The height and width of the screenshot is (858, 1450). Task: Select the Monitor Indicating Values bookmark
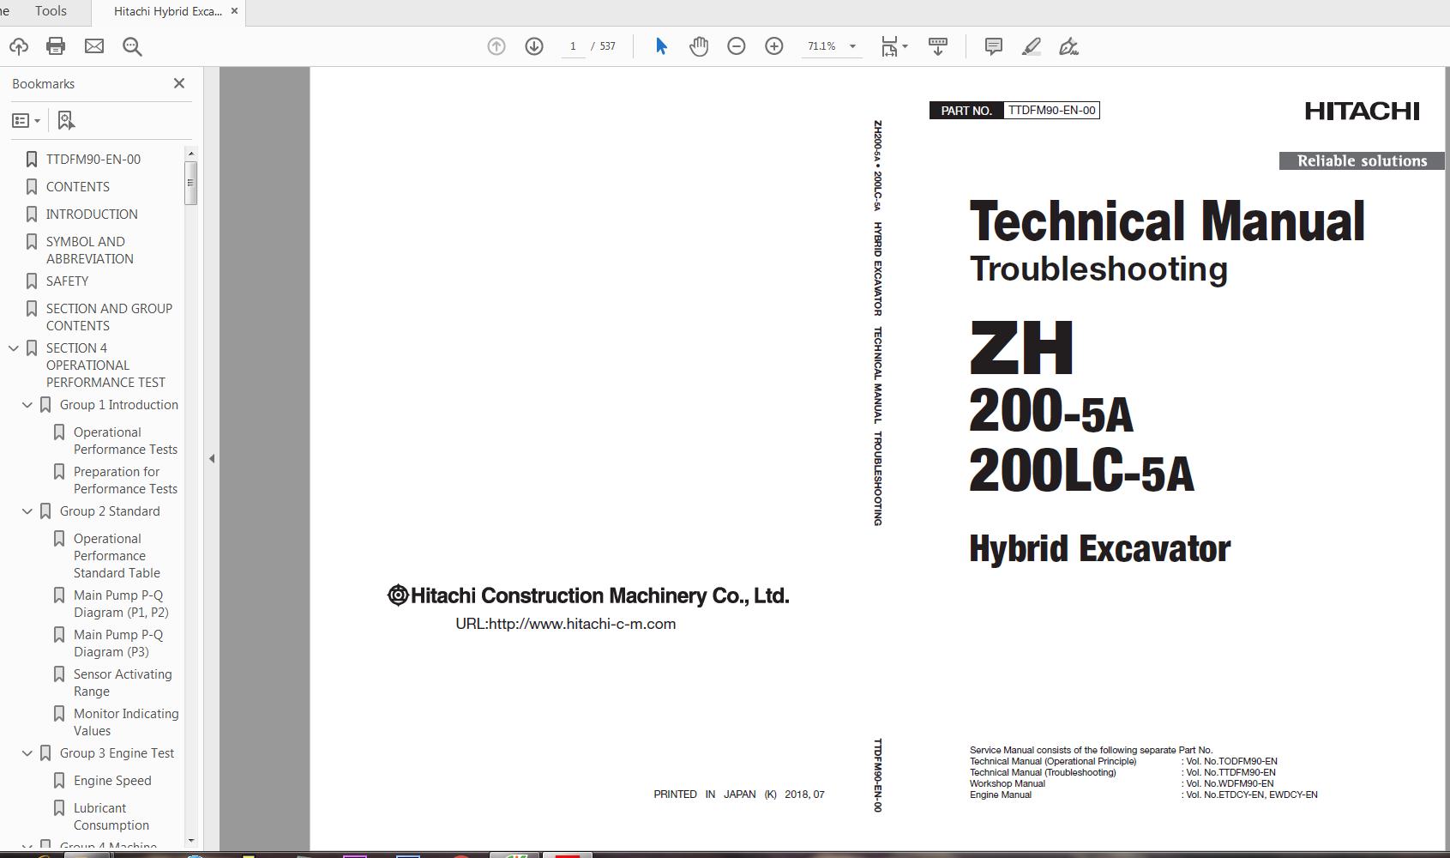[x=126, y=722]
